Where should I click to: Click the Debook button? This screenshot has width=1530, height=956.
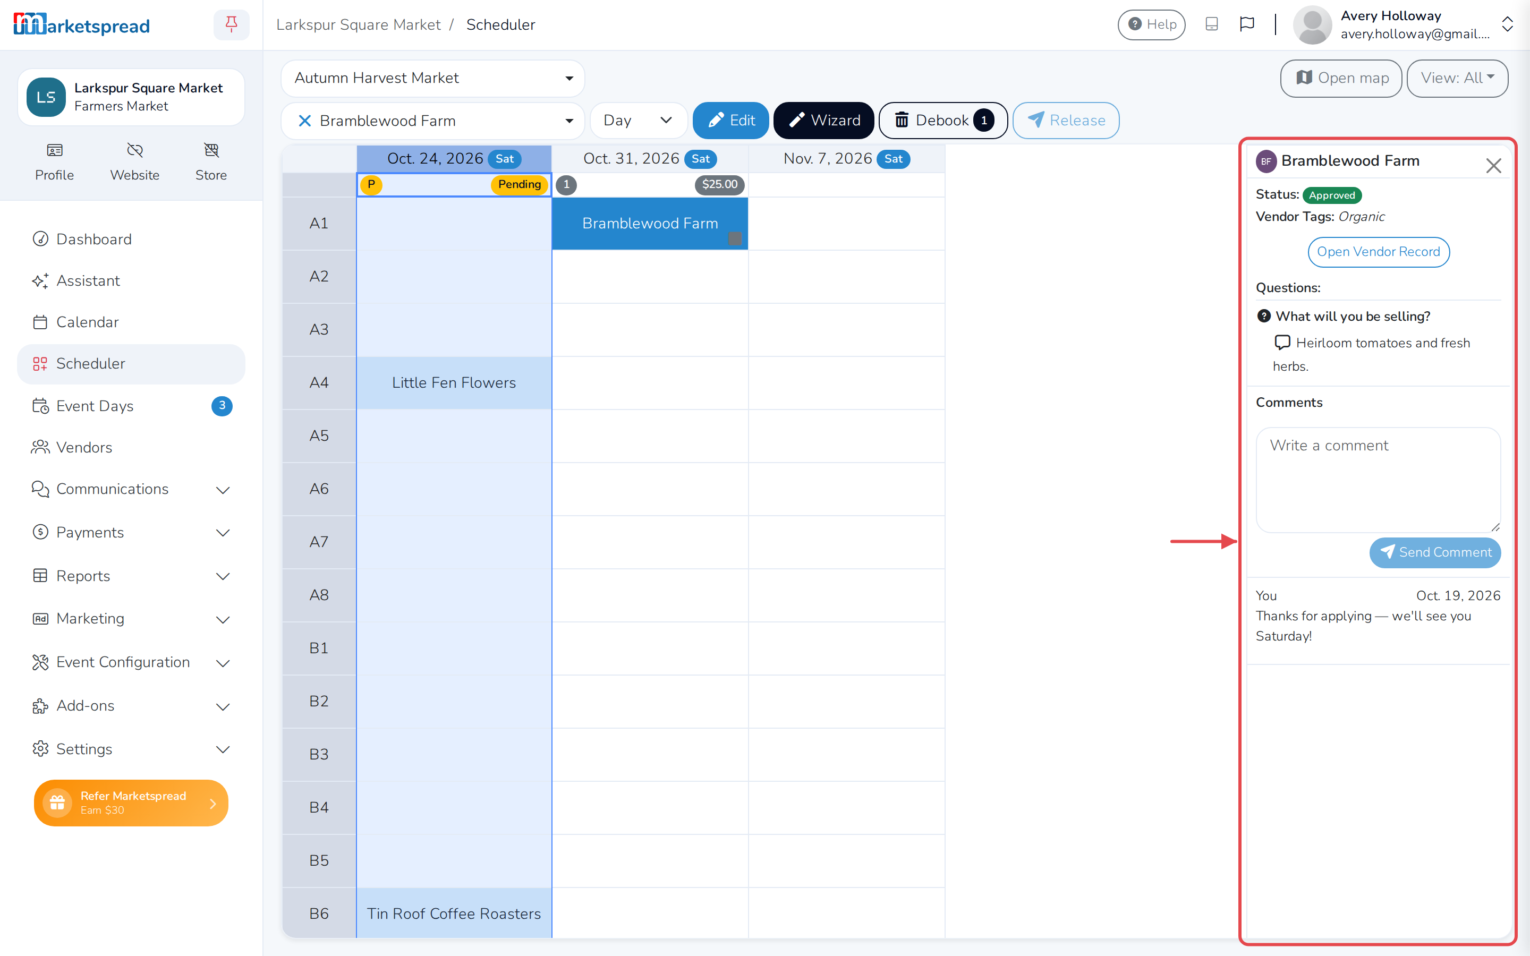pyautogui.click(x=943, y=121)
